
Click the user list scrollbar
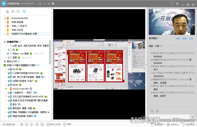(x=50, y=52)
